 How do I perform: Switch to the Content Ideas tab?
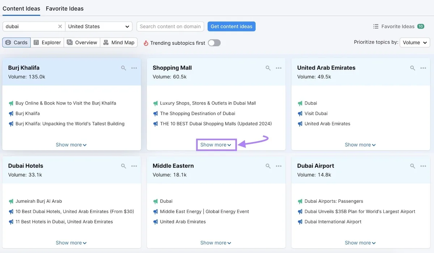coord(21,9)
